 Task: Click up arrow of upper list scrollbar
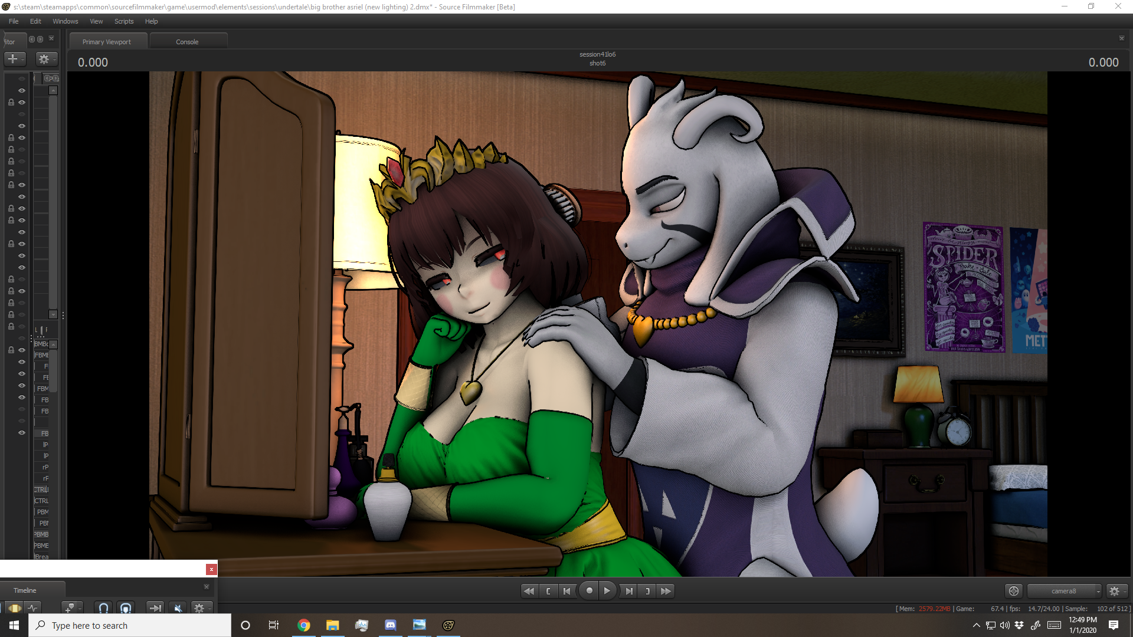click(53, 90)
